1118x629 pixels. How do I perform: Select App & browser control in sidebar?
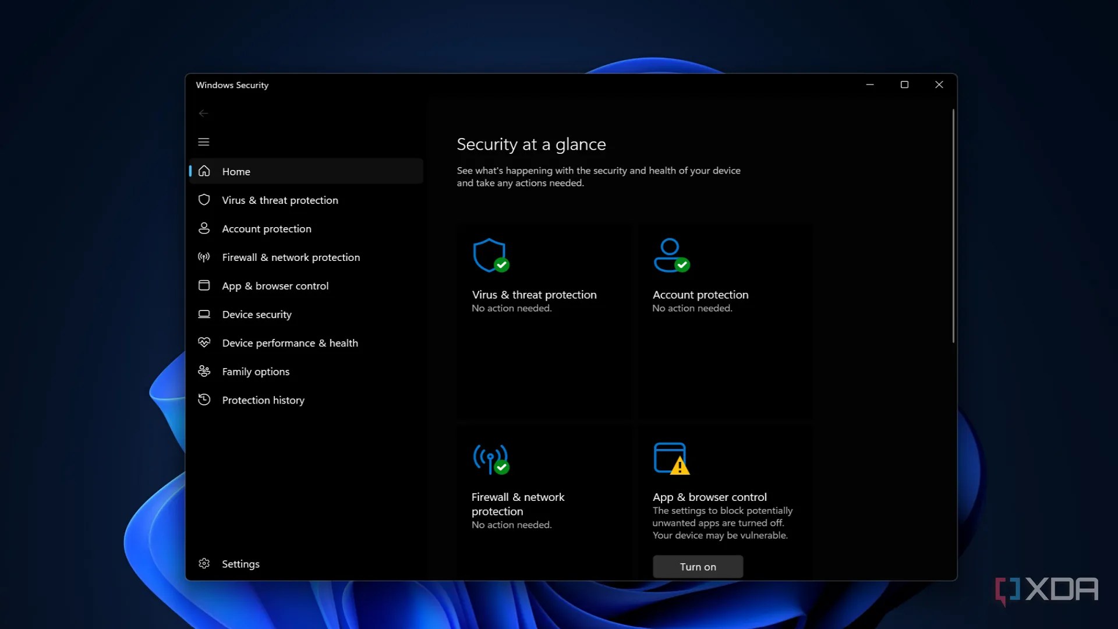click(x=275, y=285)
